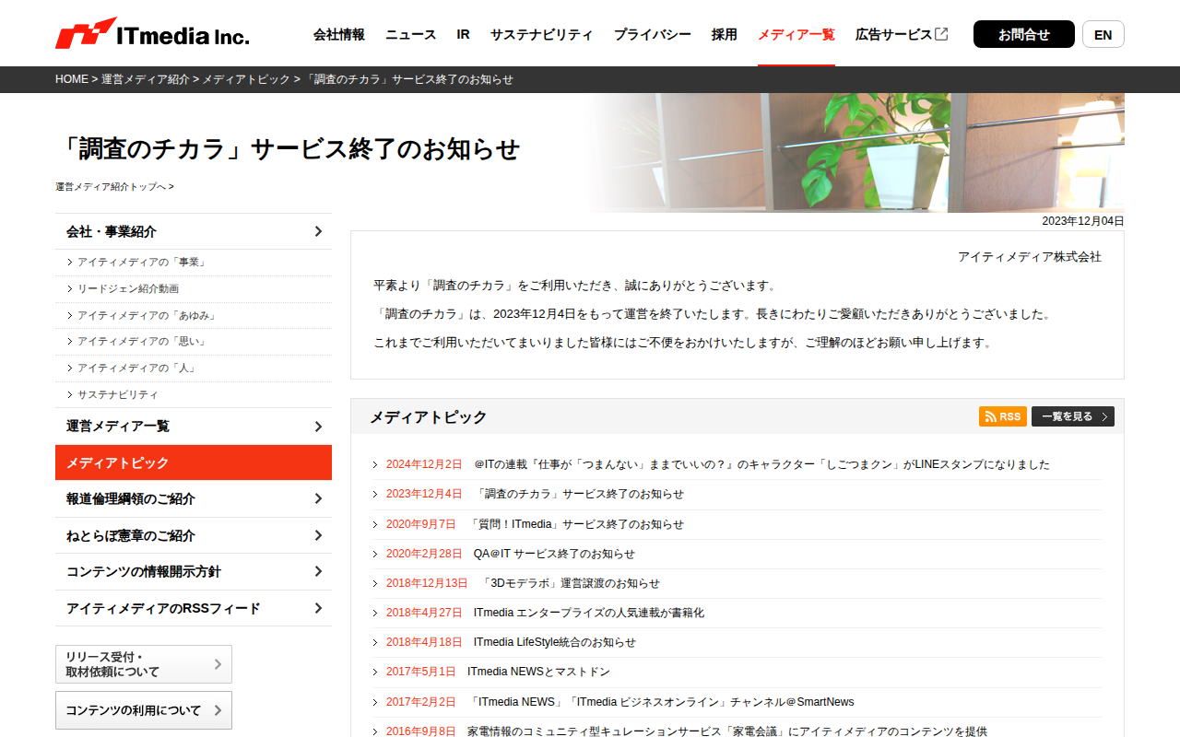Click リリース受付・取材依頼について button
The width and height of the screenshot is (1180, 737).
pyautogui.click(x=144, y=664)
